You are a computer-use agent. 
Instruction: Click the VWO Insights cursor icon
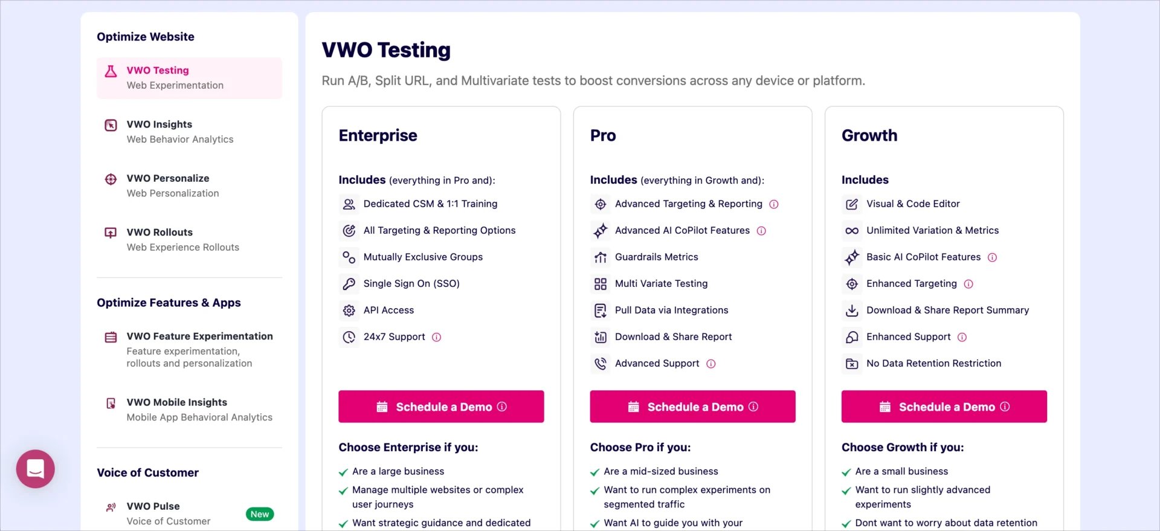tap(111, 125)
